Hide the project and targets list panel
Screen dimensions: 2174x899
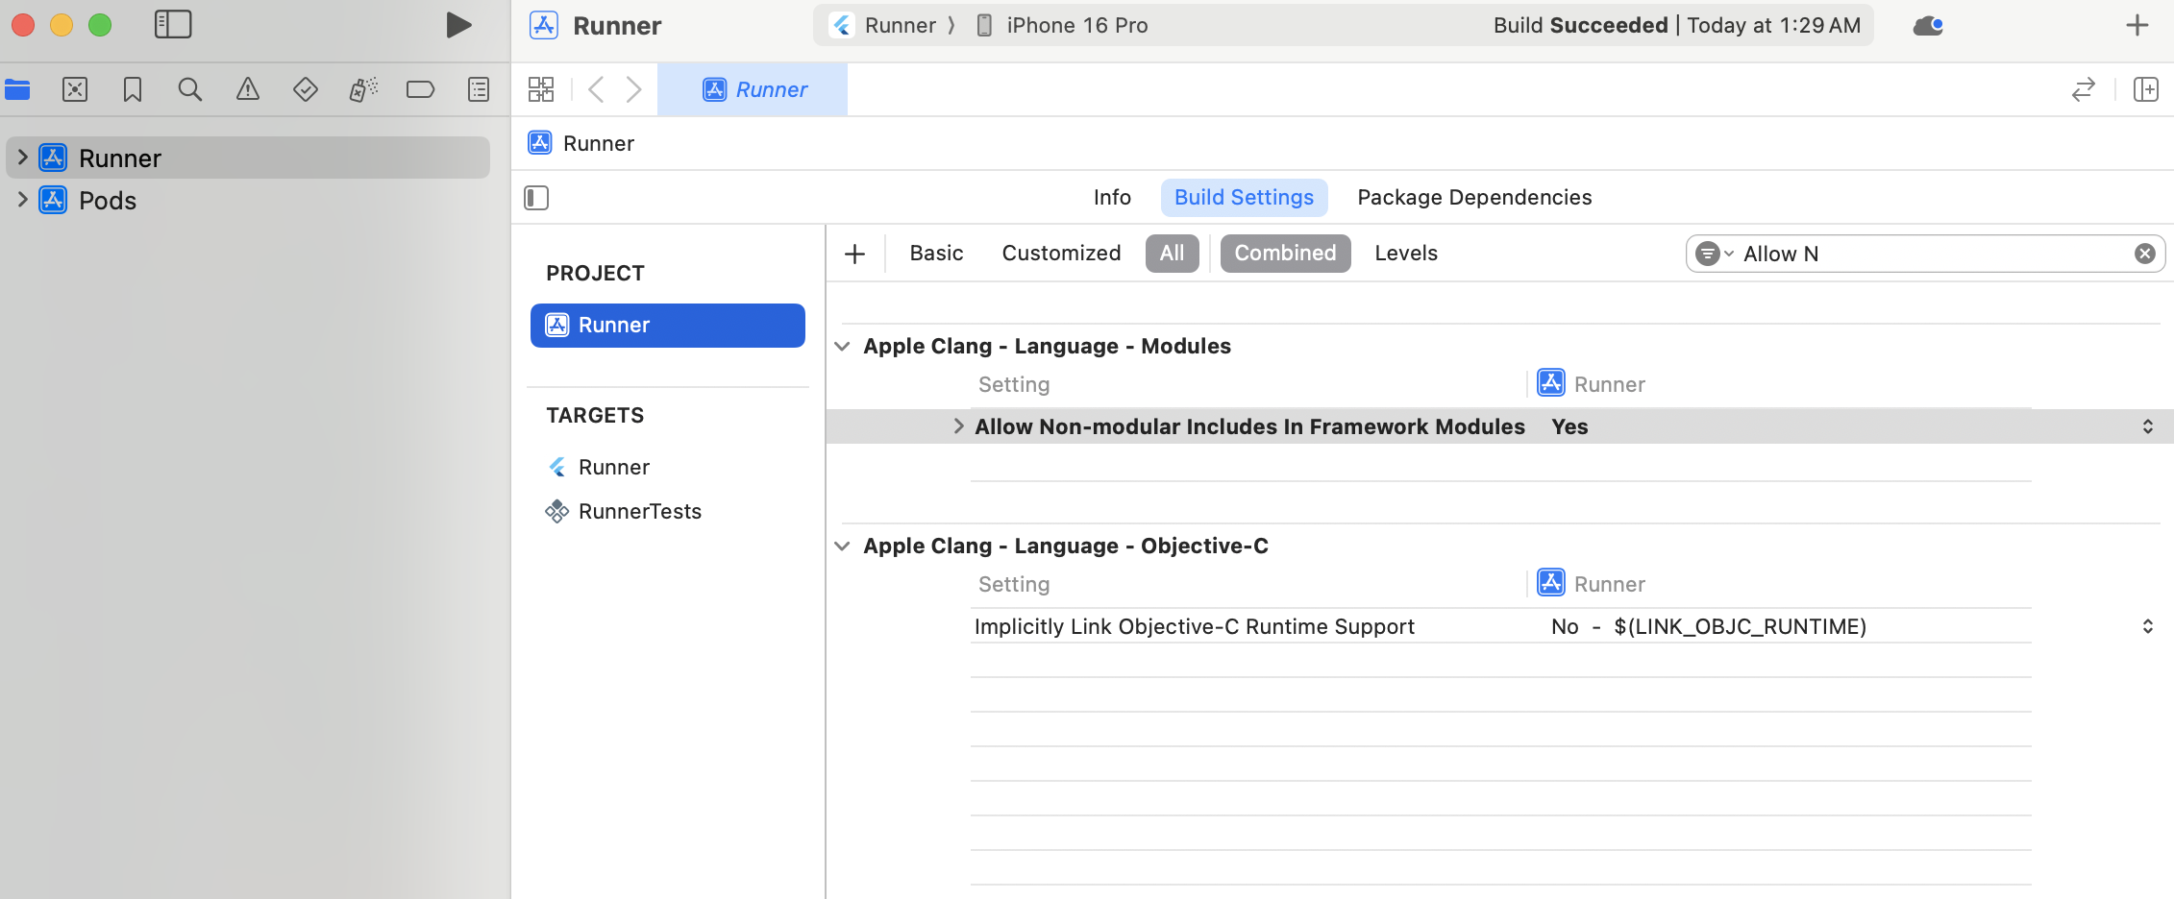tap(536, 198)
